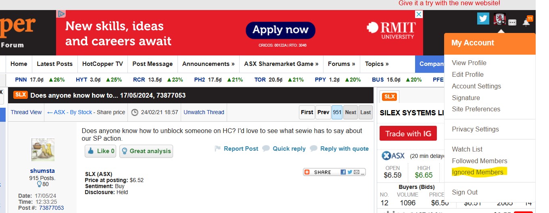
Task: Click HYT ticker item
Action: 99,80
